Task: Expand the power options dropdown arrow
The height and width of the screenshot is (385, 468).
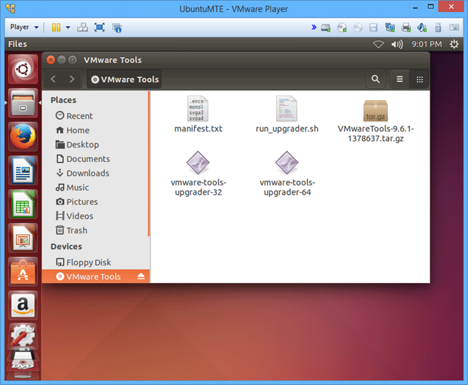Action: (x=68, y=27)
